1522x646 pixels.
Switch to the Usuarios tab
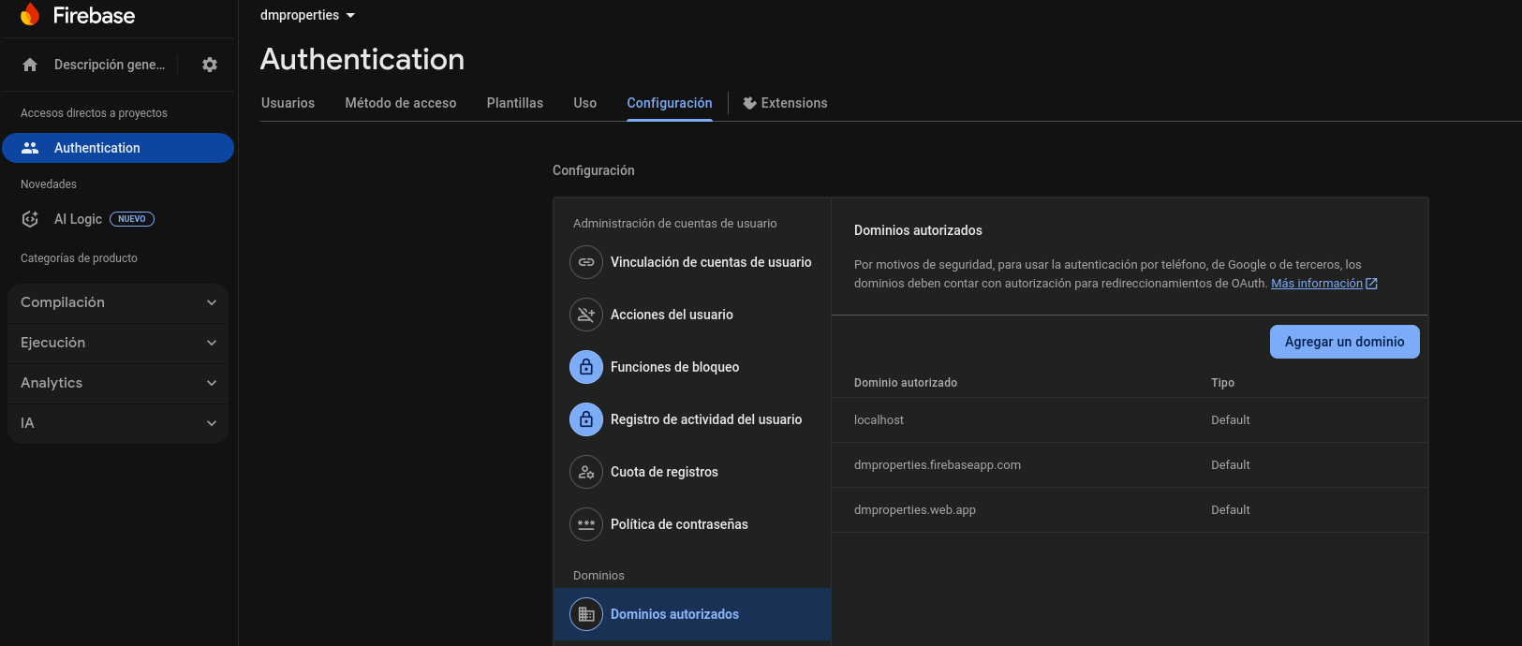click(288, 103)
